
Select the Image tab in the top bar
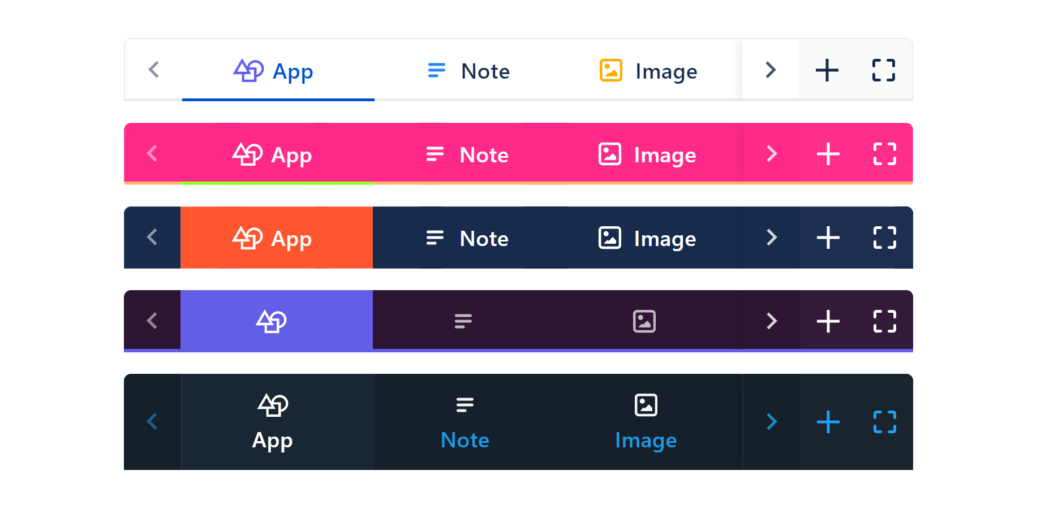tap(648, 70)
